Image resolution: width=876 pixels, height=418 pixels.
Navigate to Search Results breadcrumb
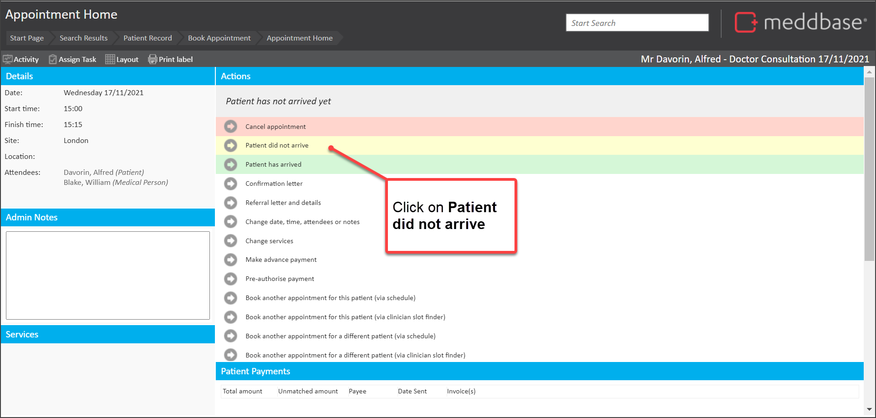click(x=83, y=38)
